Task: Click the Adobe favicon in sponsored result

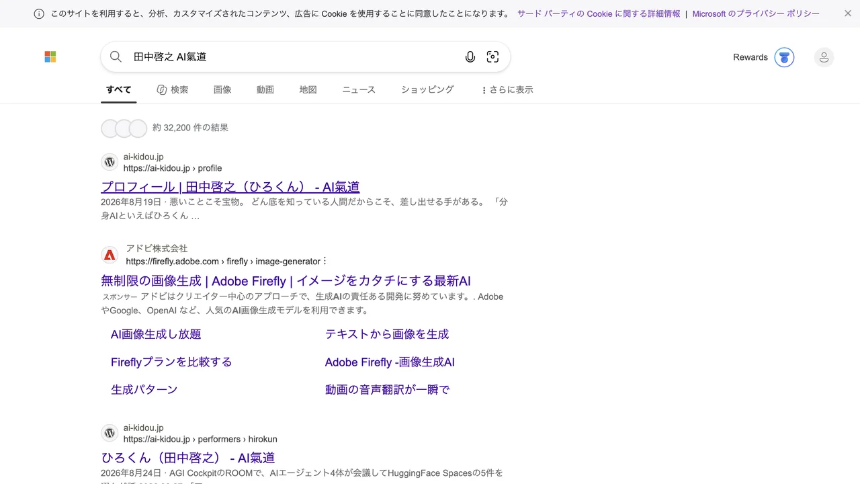Action: [x=110, y=255]
